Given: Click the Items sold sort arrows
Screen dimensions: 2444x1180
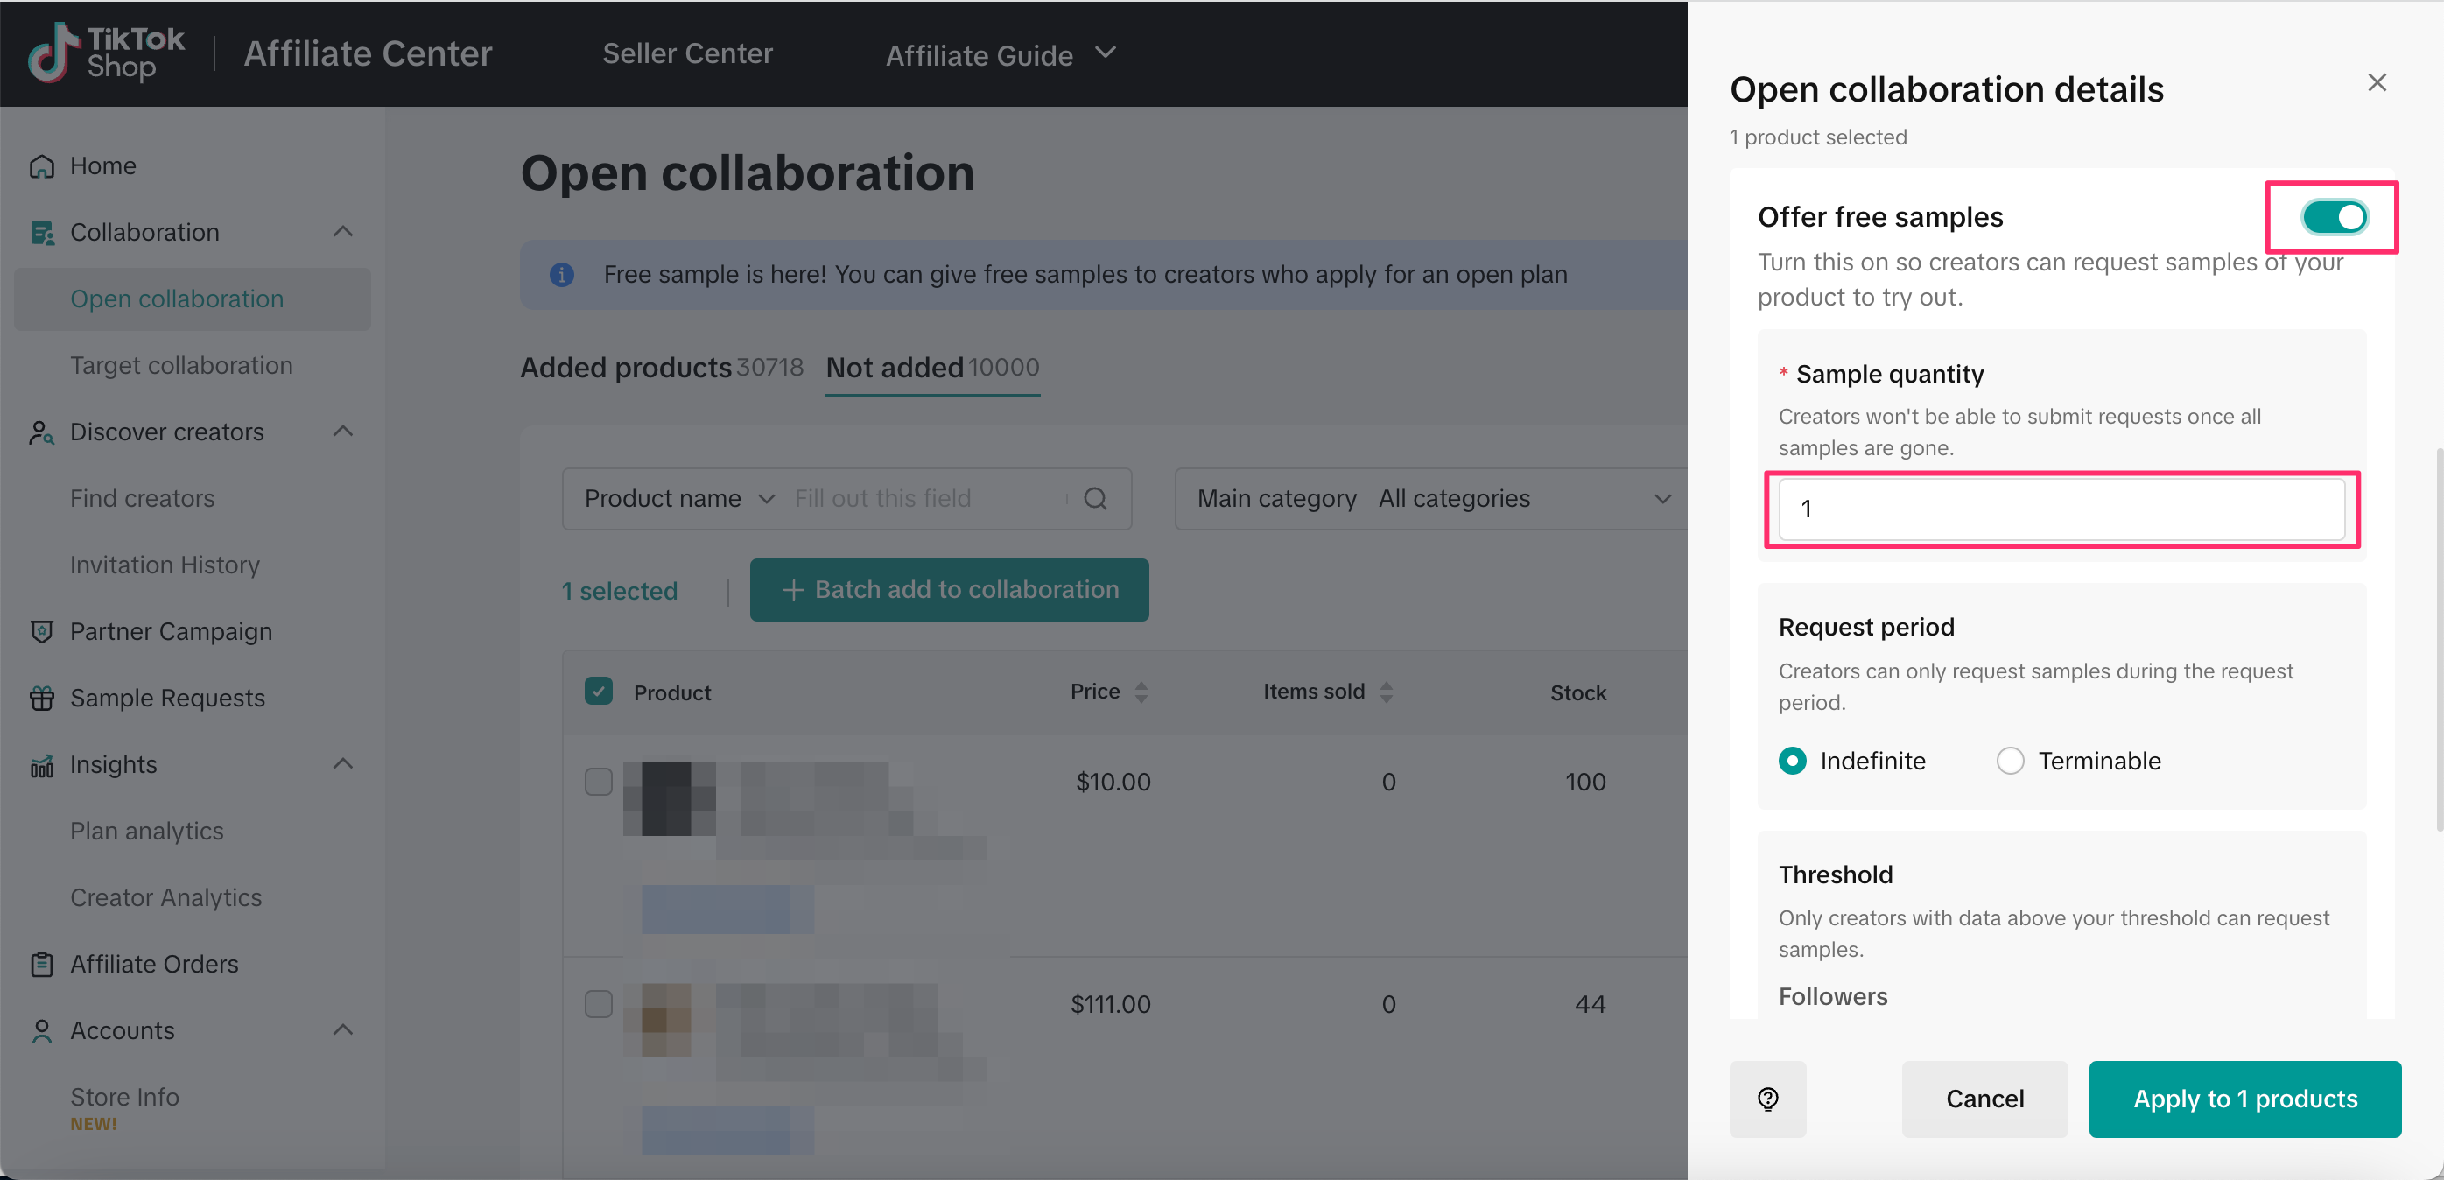Looking at the screenshot, I should (1387, 692).
